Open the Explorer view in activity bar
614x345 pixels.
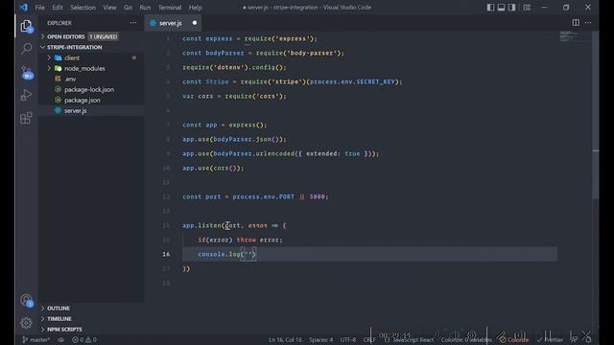(x=26, y=26)
